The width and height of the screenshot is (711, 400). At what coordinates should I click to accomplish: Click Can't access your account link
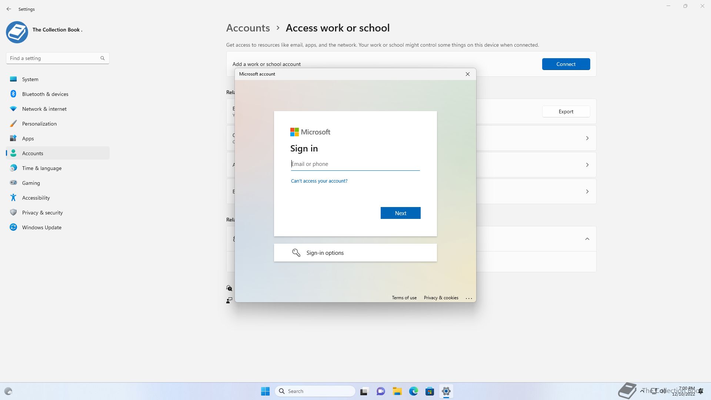(319, 181)
